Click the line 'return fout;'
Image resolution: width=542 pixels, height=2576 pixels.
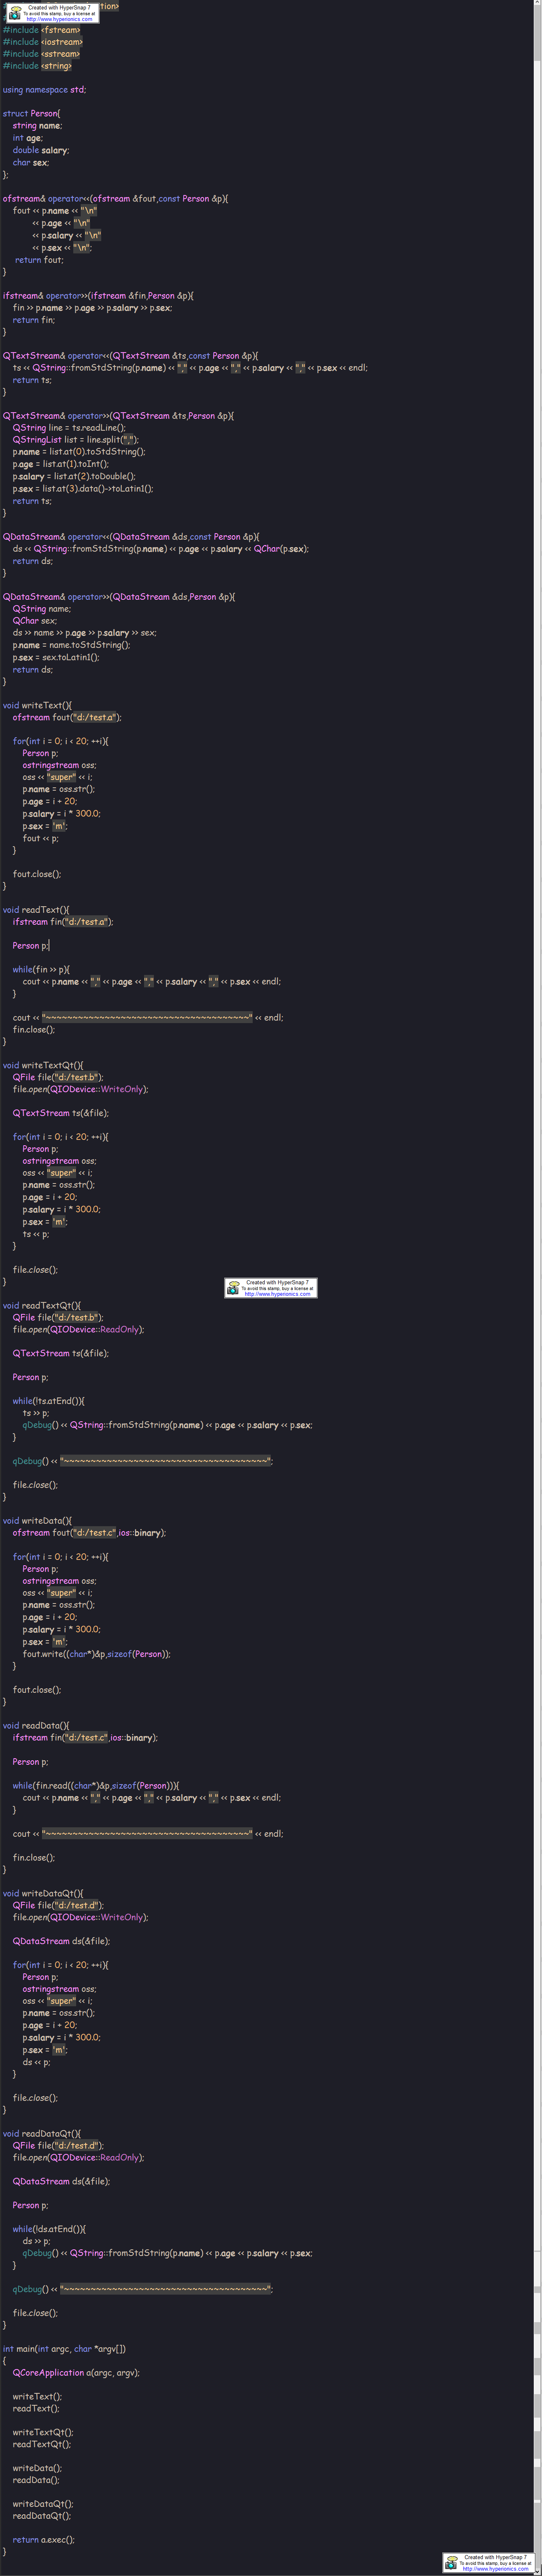39,260
